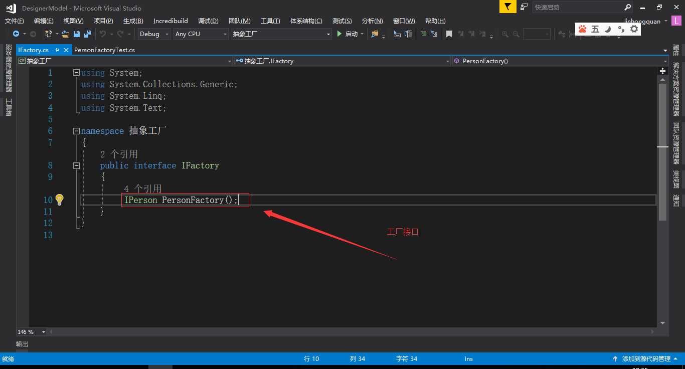The width and height of the screenshot is (685, 369).
Task: Click the light bulb quick actions icon
Action: tap(59, 200)
